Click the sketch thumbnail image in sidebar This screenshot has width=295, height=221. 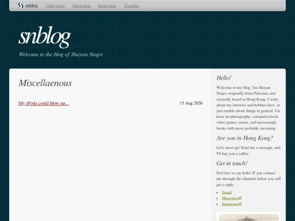pos(249,217)
